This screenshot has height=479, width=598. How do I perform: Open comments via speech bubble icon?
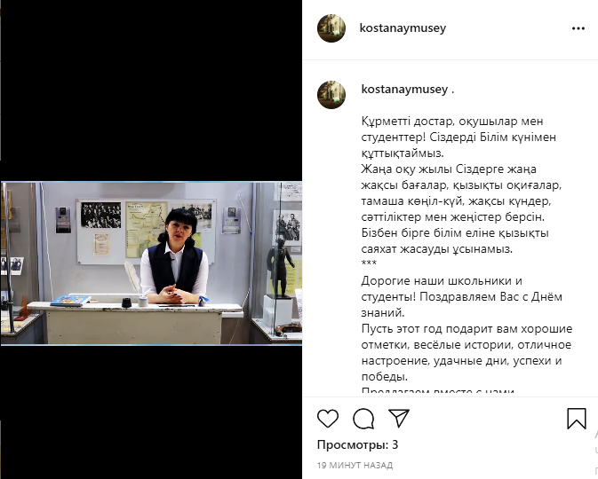363,419
